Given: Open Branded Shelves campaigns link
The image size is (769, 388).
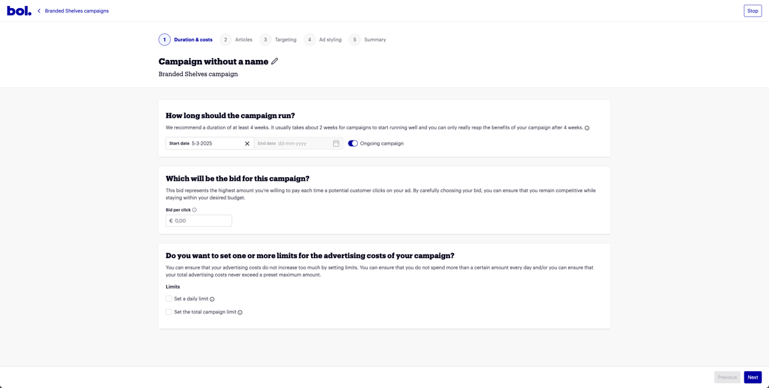Looking at the screenshot, I should 77,11.
